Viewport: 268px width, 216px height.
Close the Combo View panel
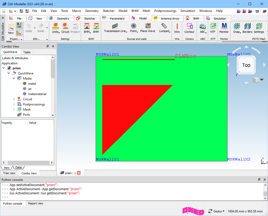pos(53,46)
